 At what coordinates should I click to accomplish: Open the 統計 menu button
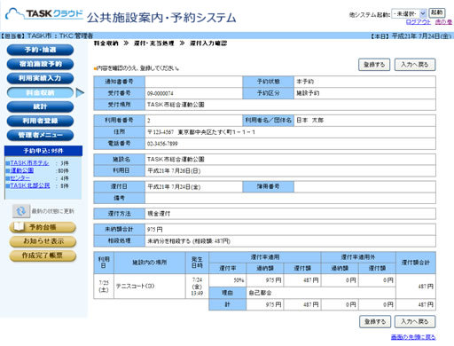coord(40,106)
